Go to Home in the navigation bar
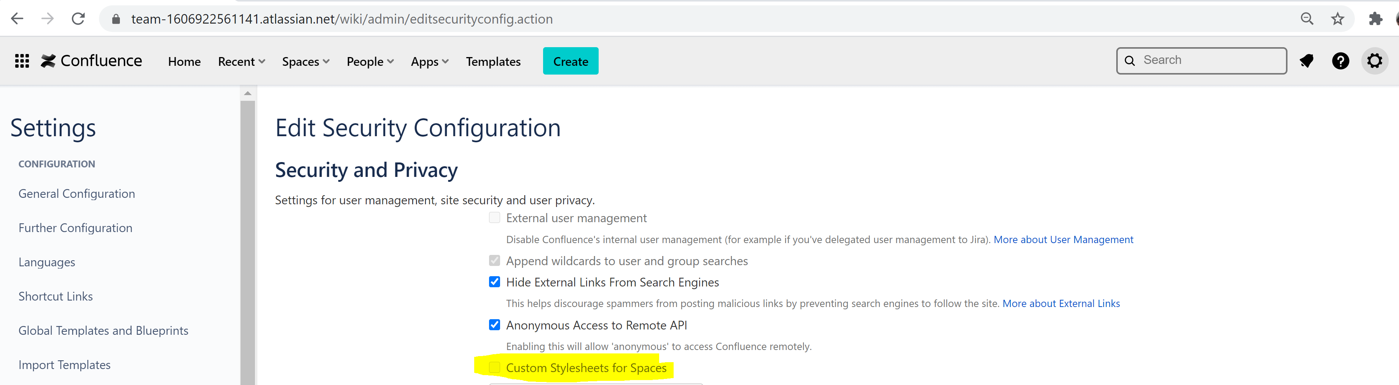Screen dimensions: 1399x385 pos(184,61)
